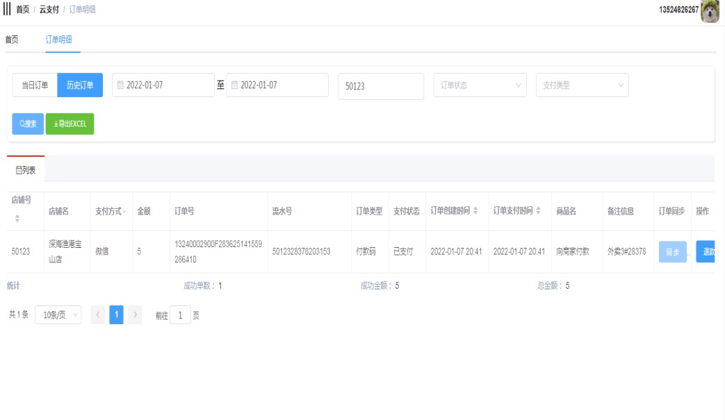725x420 pixels.
Task: Click the 搜索 button
Action: 28,124
